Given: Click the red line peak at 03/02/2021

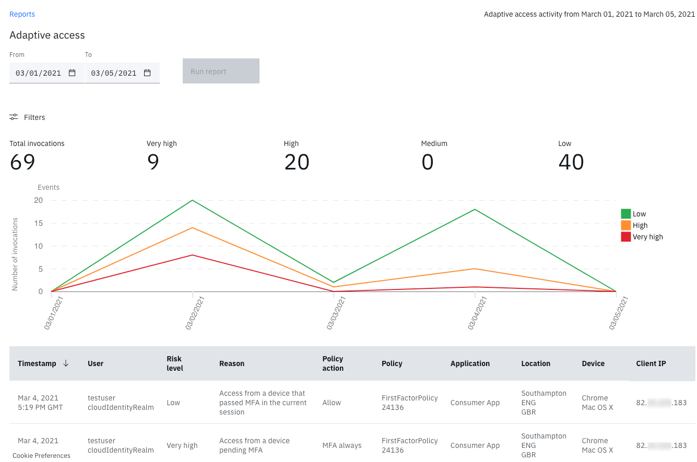Looking at the screenshot, I should [193, 255].
